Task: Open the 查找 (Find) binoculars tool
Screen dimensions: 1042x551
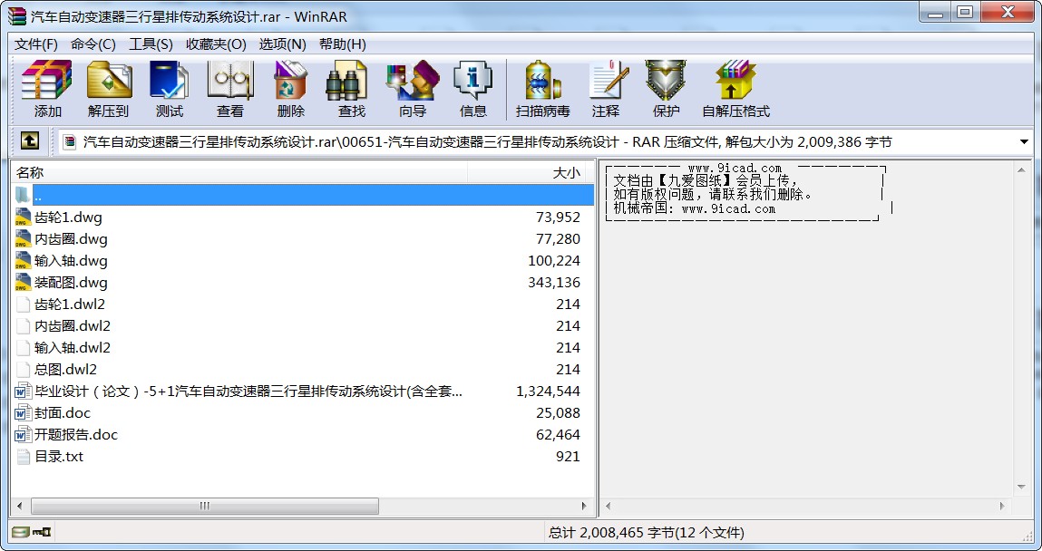Action: (x=351, y=89)
